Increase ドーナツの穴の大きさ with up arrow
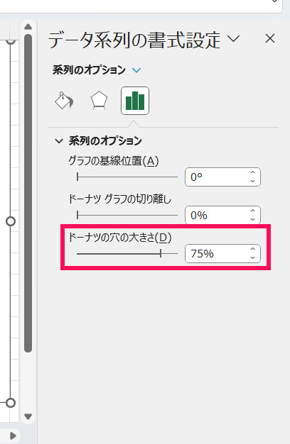The image size is (290, 444). [x=252, y=249]
